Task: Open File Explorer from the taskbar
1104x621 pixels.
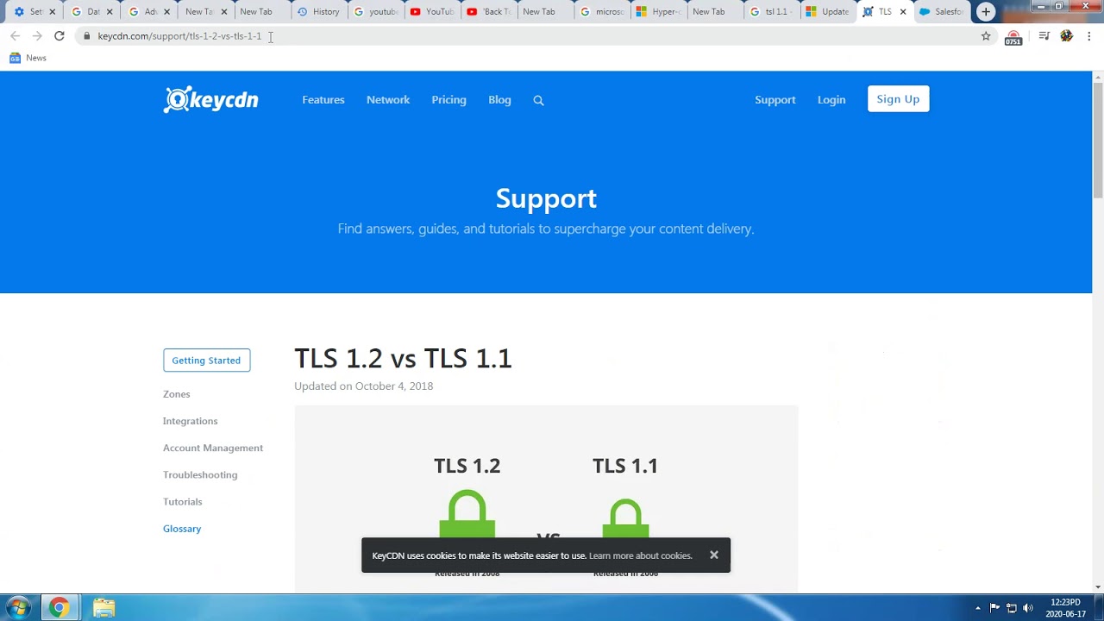Action: (x=103, y=607)
